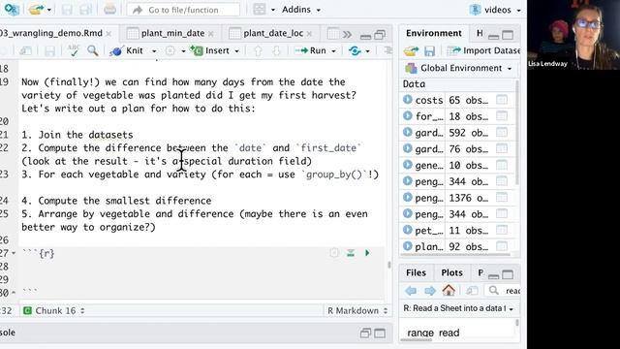Click the open file folder icon in main toolbar

pyautogui.click(x=36, y=10)
